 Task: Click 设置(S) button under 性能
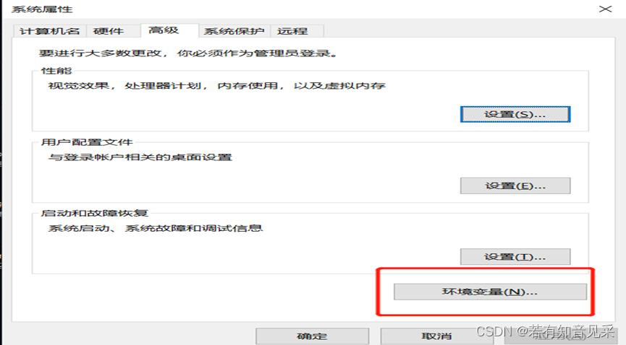[x=515, y=114]
